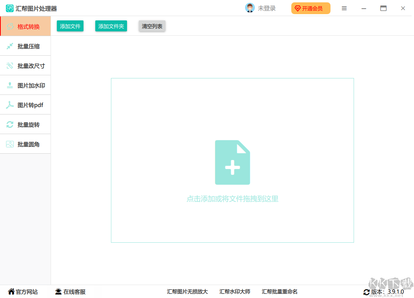
Task: Click the 图片加水印 stamp icon
Action: point(10,85)
